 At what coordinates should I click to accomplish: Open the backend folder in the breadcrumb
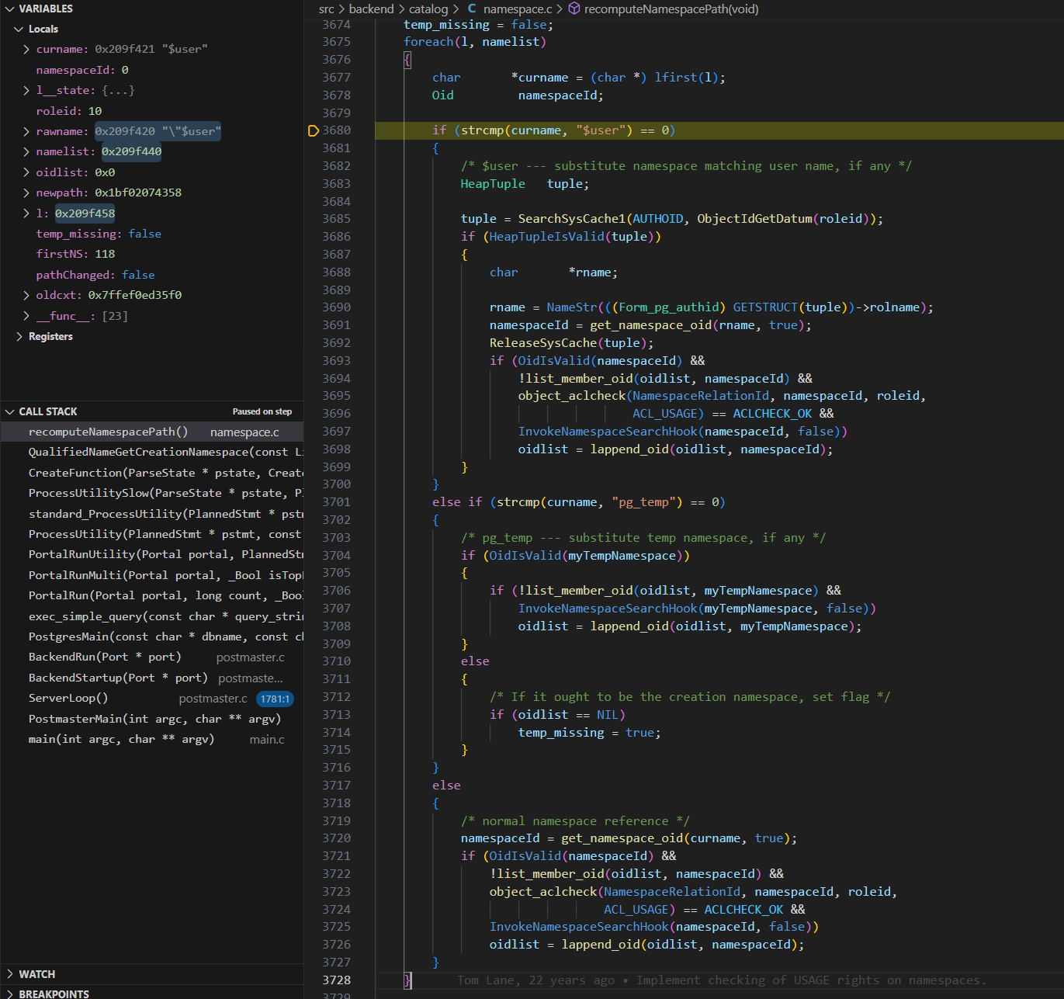[x=371, y=9]
